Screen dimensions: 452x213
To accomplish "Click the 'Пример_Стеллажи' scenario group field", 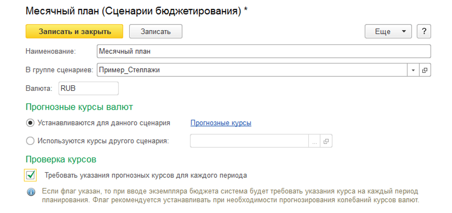I will coord(251,70).
